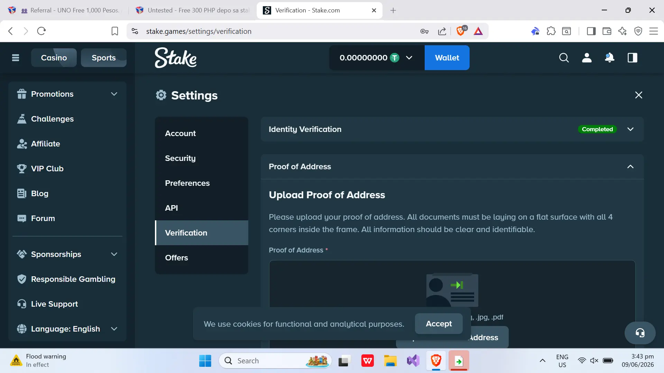Click the Brave icon in the taskbar
The height and width of the screenshot is (373, 664).
tap(436, 361)
